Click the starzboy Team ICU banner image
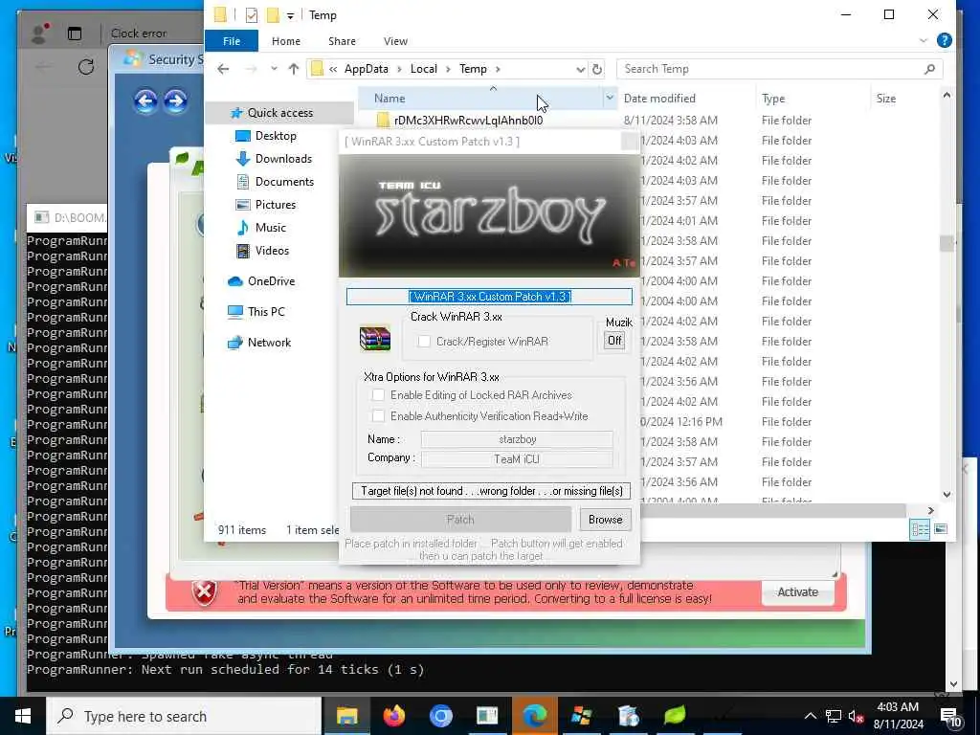Image resolution: width=980 pixels, height=735 pixels. (489, 215)
